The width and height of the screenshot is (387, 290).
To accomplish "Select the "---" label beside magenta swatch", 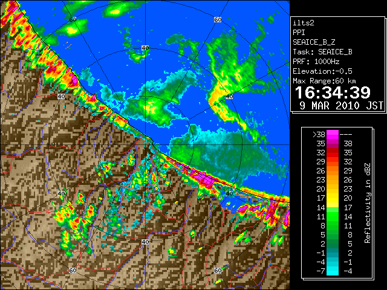I will pyautogui.click(x=346, y=135).
